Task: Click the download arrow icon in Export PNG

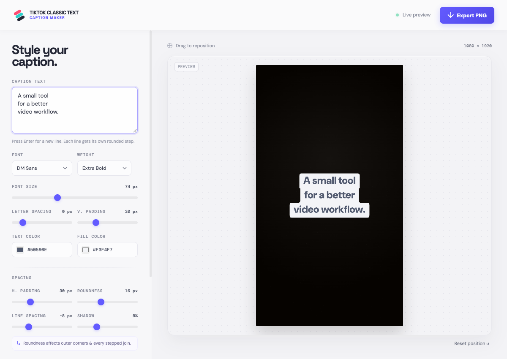Action: coord(450,15)
